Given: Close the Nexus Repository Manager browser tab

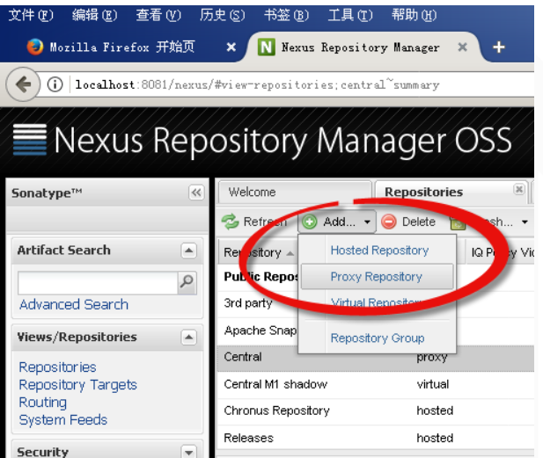Looking at the screenshot, I should point(463,47).
